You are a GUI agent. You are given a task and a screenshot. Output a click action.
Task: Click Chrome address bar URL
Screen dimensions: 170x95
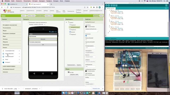(x=39, y=7)
